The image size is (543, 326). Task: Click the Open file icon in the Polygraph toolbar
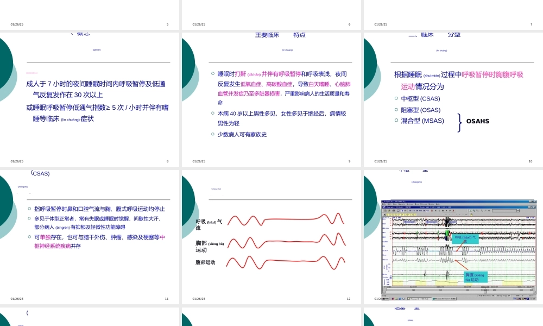[389, 210]
